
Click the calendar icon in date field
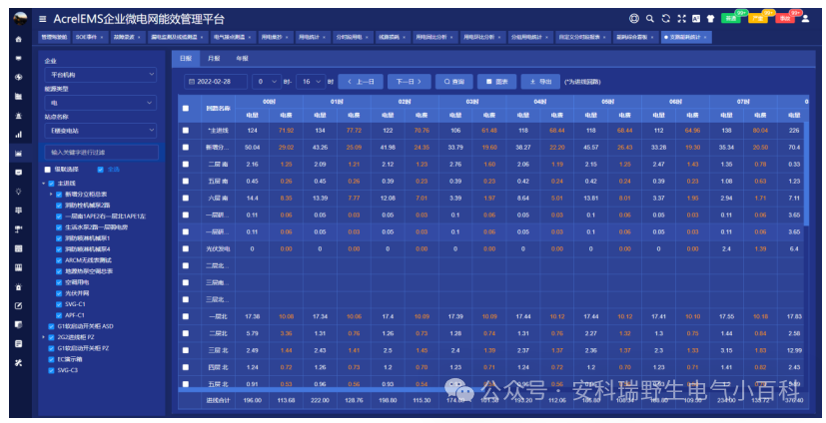(x=191, y=82)
